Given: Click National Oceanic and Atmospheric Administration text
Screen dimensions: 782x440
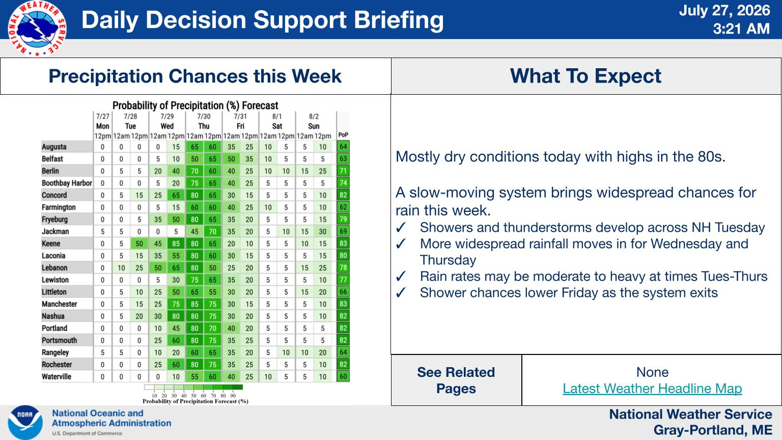Looking at the screenshot, I should tap(111, 418).
